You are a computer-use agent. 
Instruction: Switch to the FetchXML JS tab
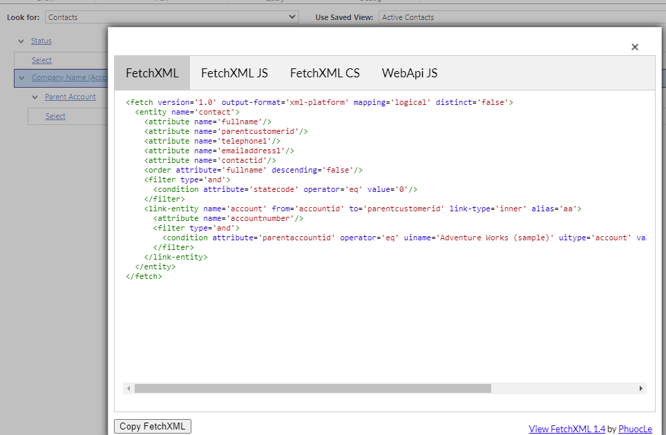(x=236, y=72)
